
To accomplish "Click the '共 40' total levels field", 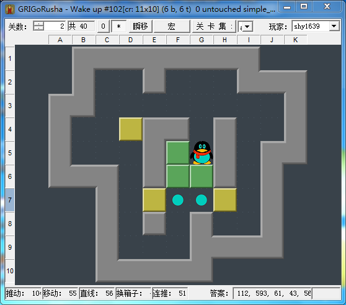I will (81, 26).
